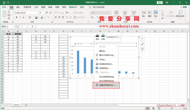Image resolution: width=190 pixels, height=110 pixels.
Task: Click the Orientation text angle icon
Action: click(x=67, y=13)
